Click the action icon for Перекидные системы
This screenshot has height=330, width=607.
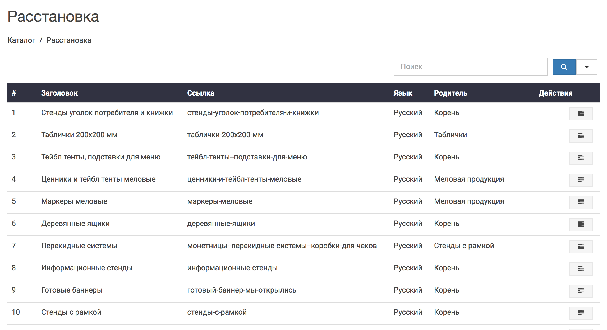[581, 247]
